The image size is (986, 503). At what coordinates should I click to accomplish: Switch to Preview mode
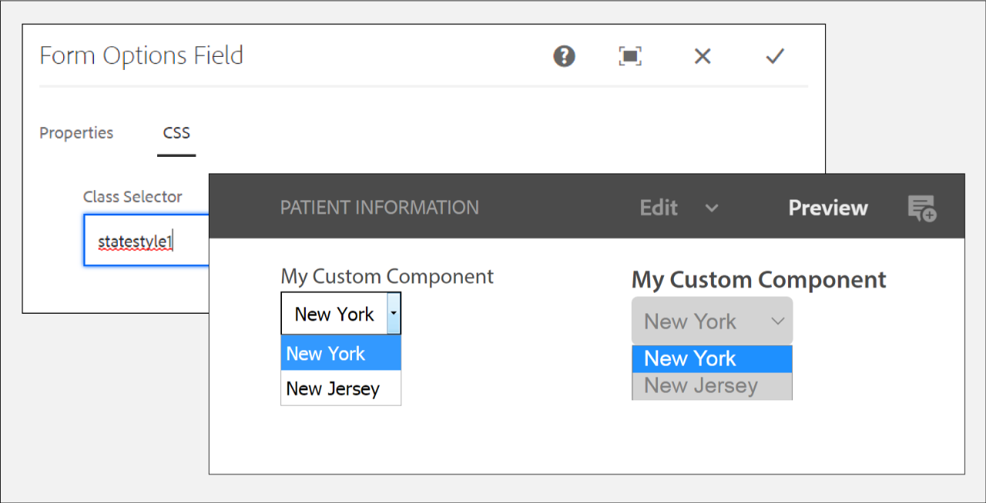pos(827,208)
